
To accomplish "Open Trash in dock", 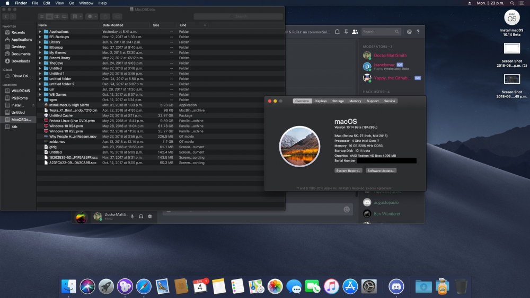I will click(461, 286).
